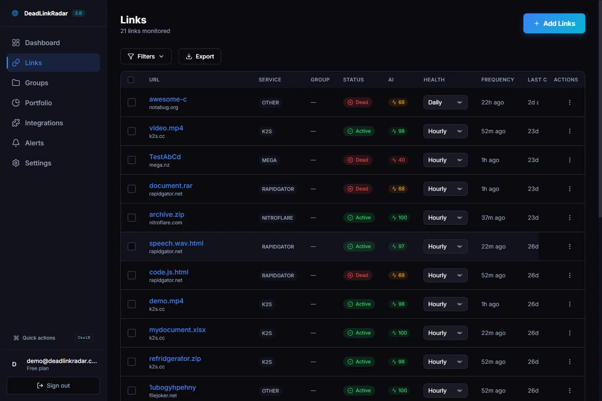The width and height of the screenshot is (602, 401).
Task: Toggle the select-all checkbox in table header
Action: click(x=131, y=80)
